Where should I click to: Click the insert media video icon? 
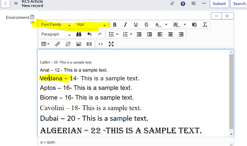pos(89,44)
